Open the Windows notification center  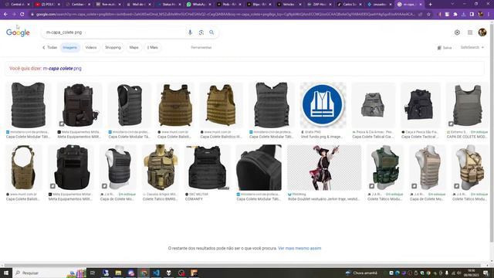[486, 273]
